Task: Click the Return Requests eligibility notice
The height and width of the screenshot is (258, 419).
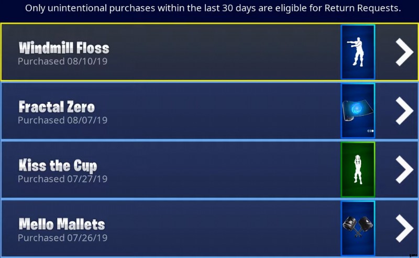Action: 213,8
